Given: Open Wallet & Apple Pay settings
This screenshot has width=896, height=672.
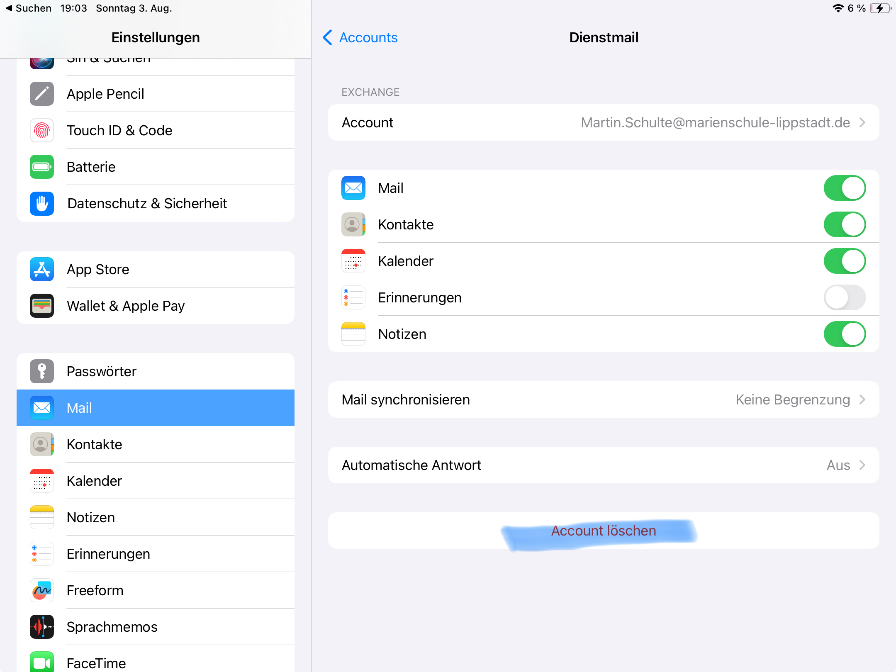Looking at the screenshot, I should 156,306.
